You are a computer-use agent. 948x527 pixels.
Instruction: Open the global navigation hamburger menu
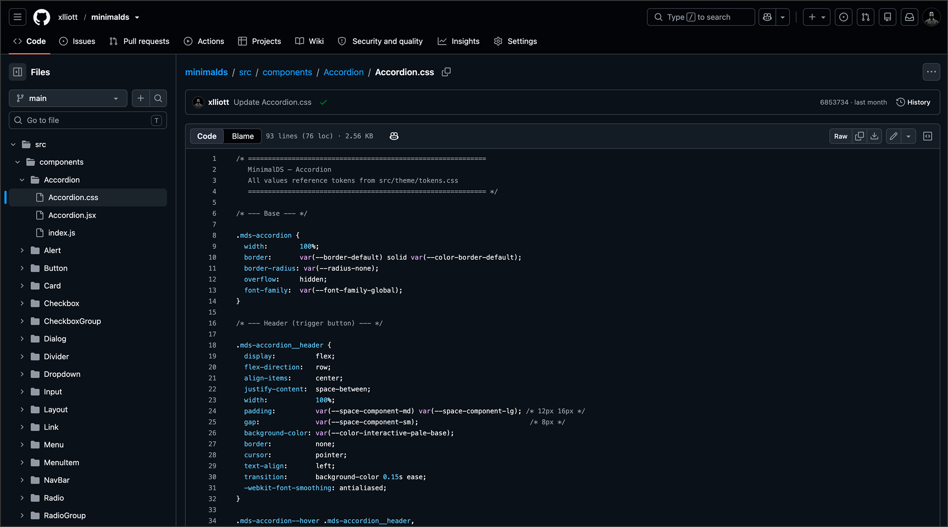click(x=17, y=17)
